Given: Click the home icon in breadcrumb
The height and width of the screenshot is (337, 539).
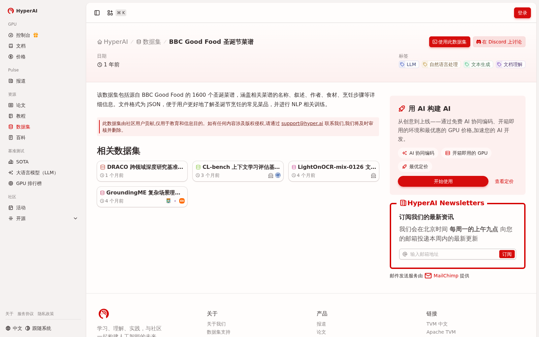Looking at the screenshot, I should point(100,42).
